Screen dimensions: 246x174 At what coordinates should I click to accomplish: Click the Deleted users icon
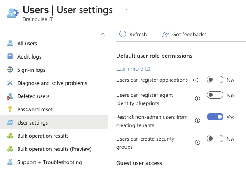pos(10,96)
